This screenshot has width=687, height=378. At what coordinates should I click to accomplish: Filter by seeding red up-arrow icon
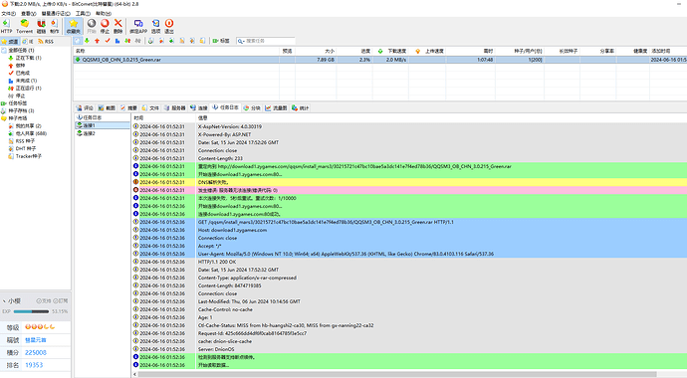pos(98,41)
